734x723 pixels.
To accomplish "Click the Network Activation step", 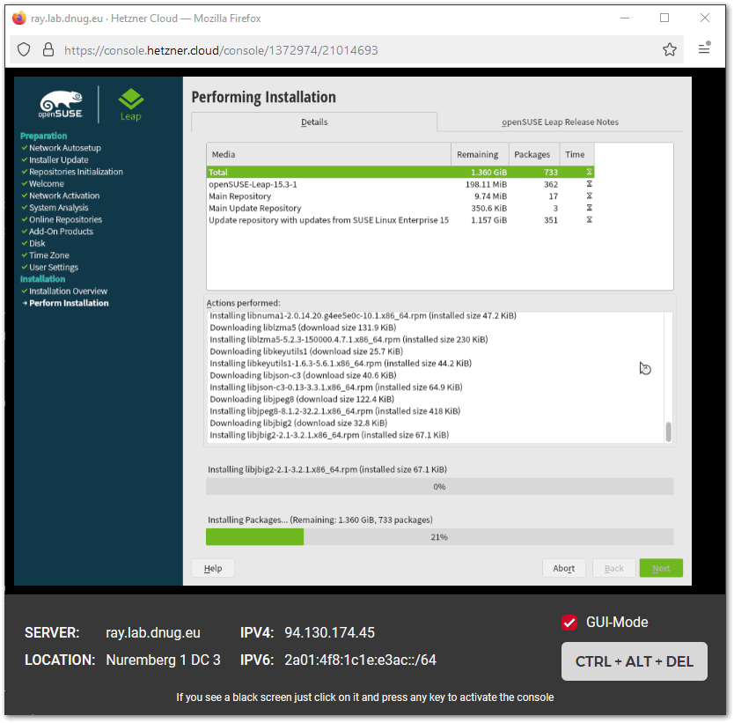I will pos(64,196).
